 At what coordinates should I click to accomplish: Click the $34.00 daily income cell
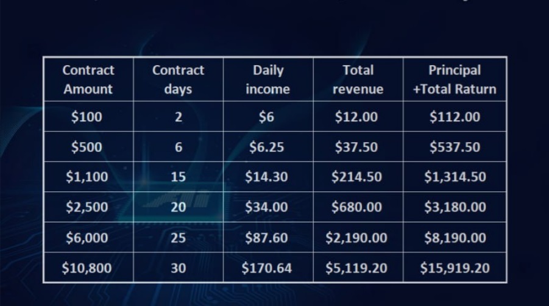266,207
